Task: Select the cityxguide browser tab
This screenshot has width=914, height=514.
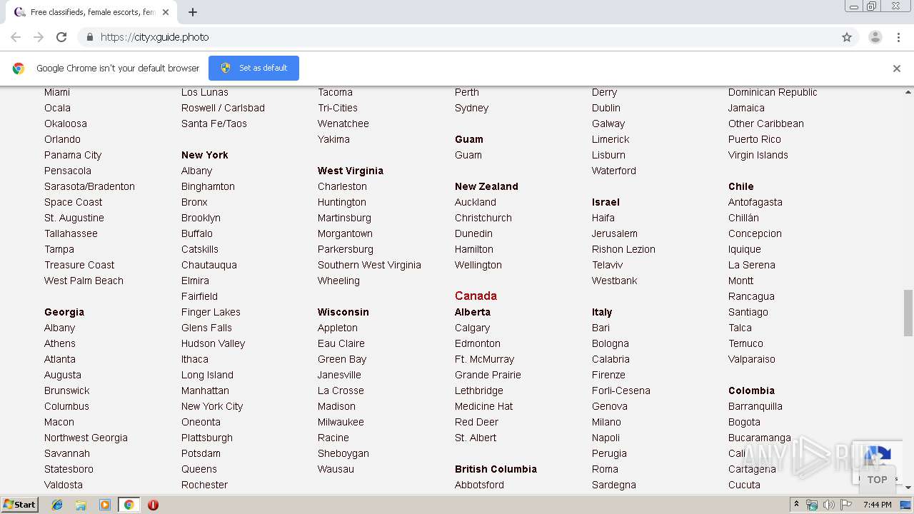Action: point(91,12)
